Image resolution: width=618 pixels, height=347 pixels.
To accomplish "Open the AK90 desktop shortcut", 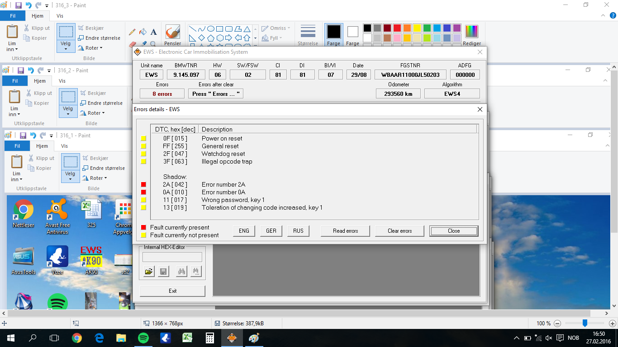I will coord(91,260).
